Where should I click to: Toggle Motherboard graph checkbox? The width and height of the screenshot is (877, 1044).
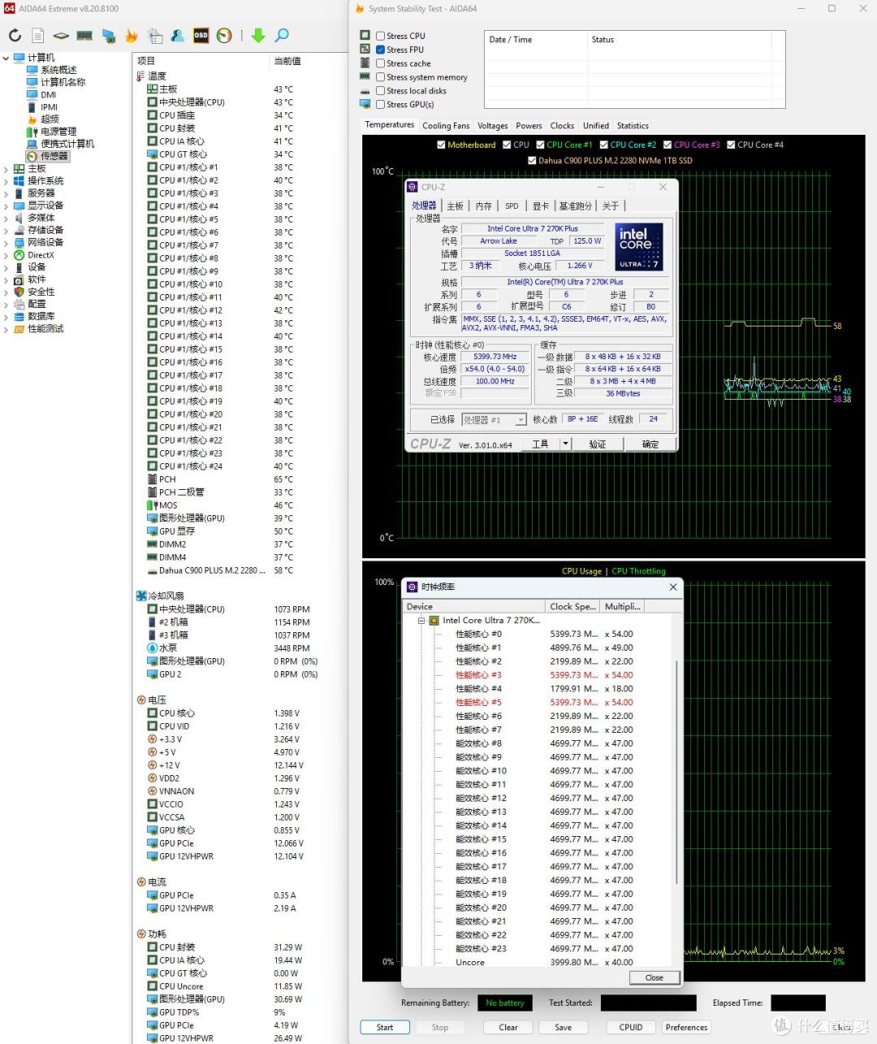[x=441, y=145]
